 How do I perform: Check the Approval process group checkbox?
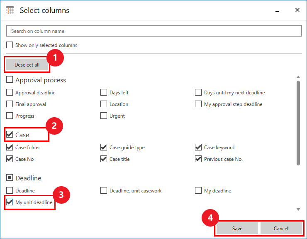[10, 80]
